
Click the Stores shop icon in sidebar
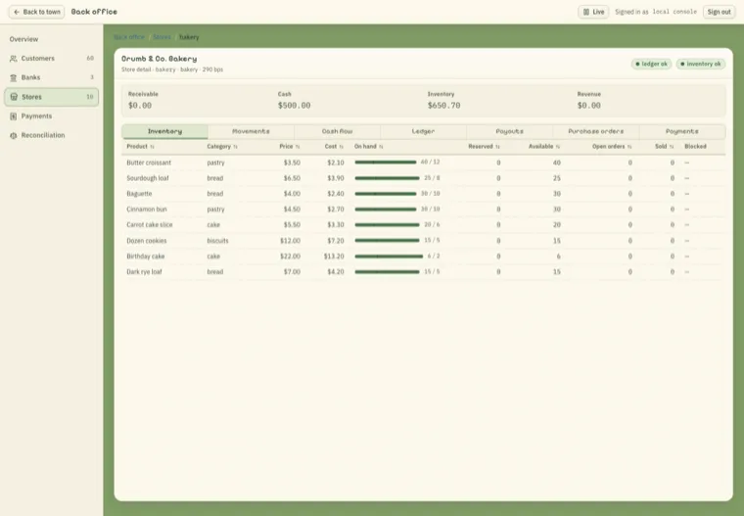coord(14,97)
